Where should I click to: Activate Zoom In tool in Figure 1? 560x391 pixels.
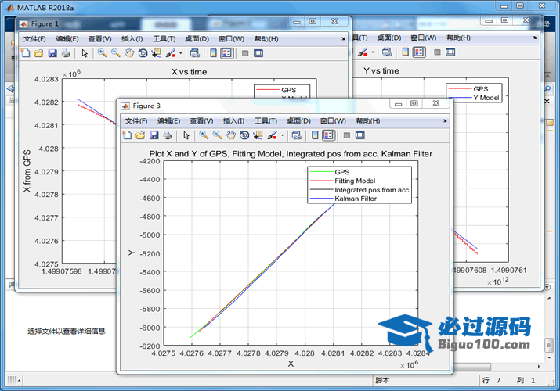(102, 53)
